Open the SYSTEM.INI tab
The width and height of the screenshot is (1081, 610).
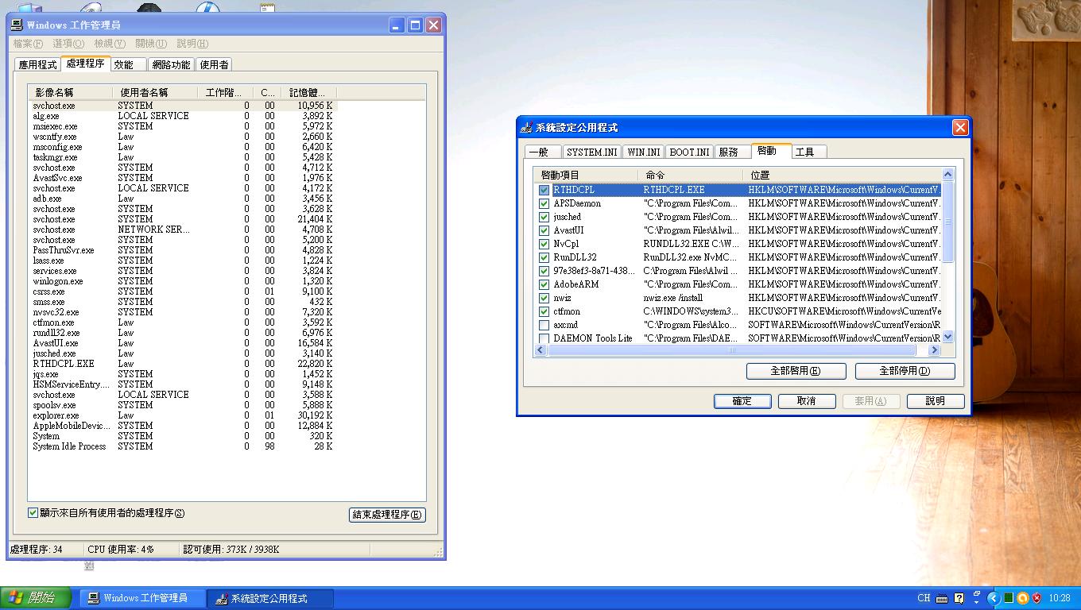592,152
